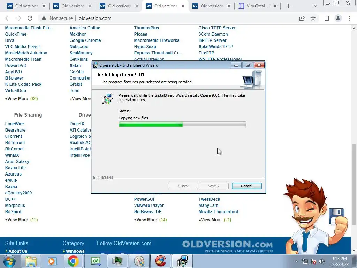The height and width of the screenshot is (268, 357).
Task: Open the VLC Media Player link
Action: (x=23, y=46)
